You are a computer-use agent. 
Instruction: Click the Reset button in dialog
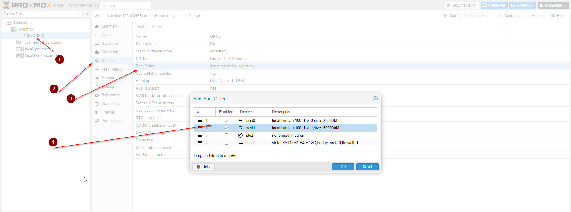point(367,167)
